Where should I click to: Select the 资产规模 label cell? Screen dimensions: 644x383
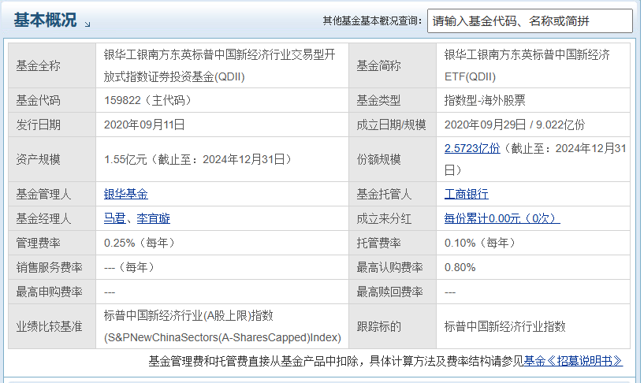tap(52, 159)
